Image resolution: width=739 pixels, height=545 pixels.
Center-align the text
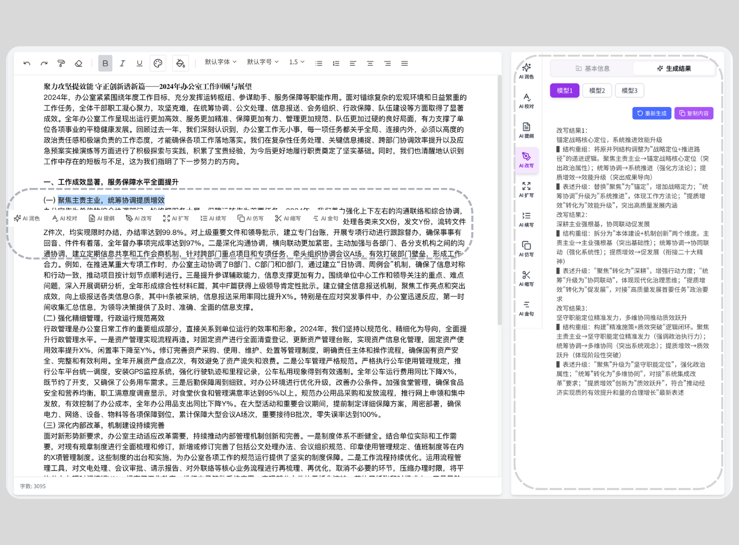pos(370,64)
